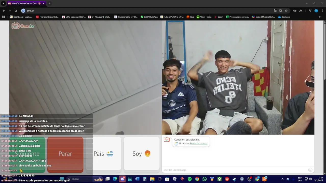The width and height of the screenshot is (326, 183).
Task: Open the VT-Vanguard Total bookmark
Action: pyautogui.click(x=99, y=17)
